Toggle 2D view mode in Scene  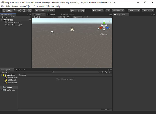[x=55, y=17]
